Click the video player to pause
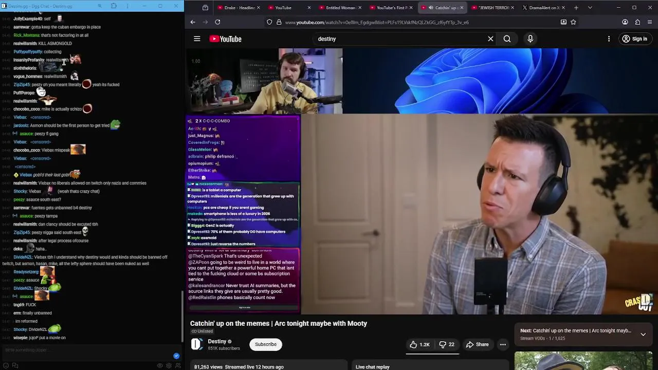This screenshot has height=370, width=658. tap(422, 181)
